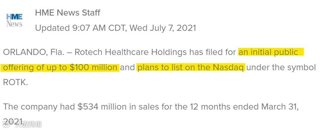Screen dimensions: 320x130
Task: Click the words 'March 31,' in second paragraph
Action: click(x=280, y=107)
